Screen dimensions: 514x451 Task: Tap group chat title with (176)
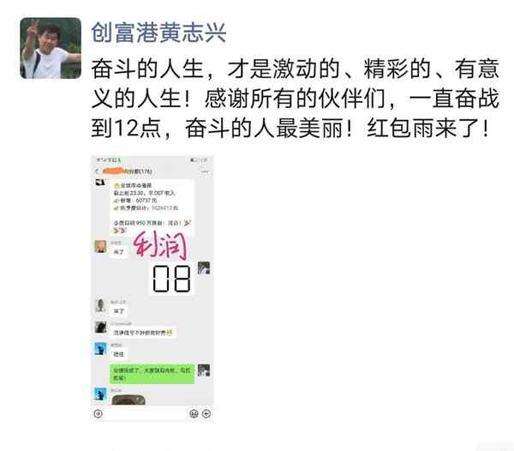(128, 171)
